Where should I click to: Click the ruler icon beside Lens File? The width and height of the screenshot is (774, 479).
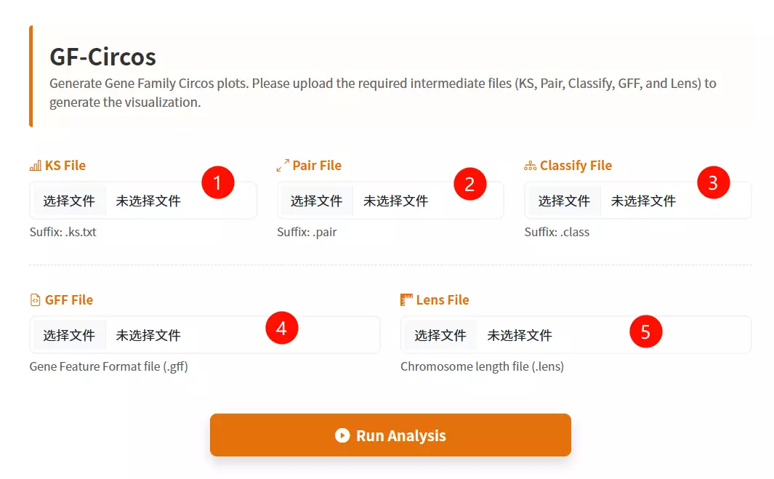(x=406, y=300)
